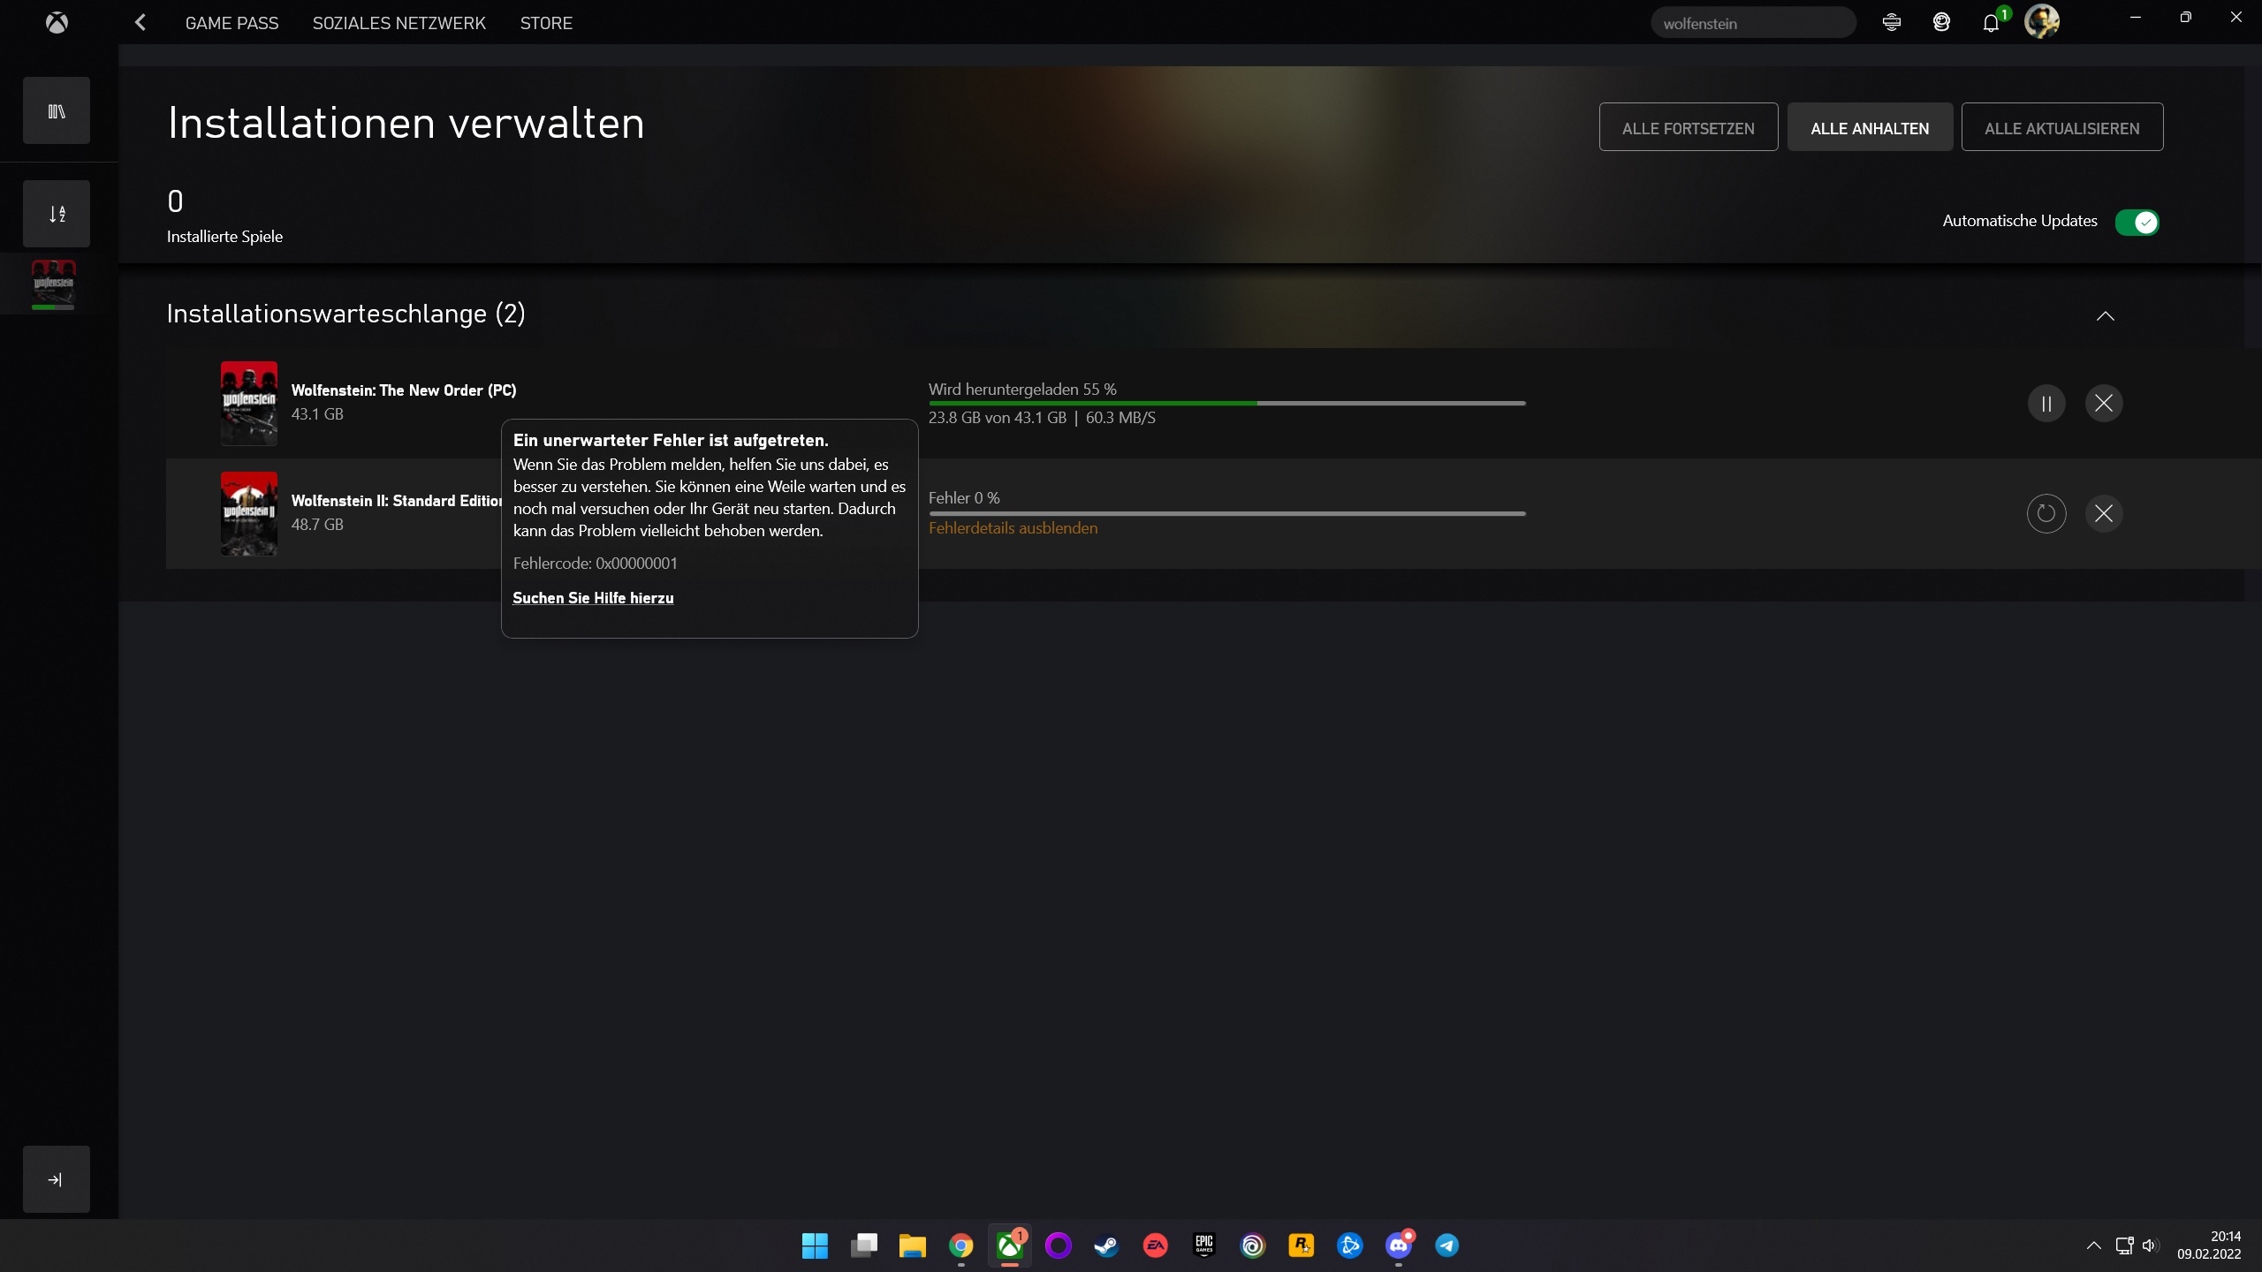Open Battle.net from taskbar
The height and width of the screenshot is (1272, 2262).
1349,1245
